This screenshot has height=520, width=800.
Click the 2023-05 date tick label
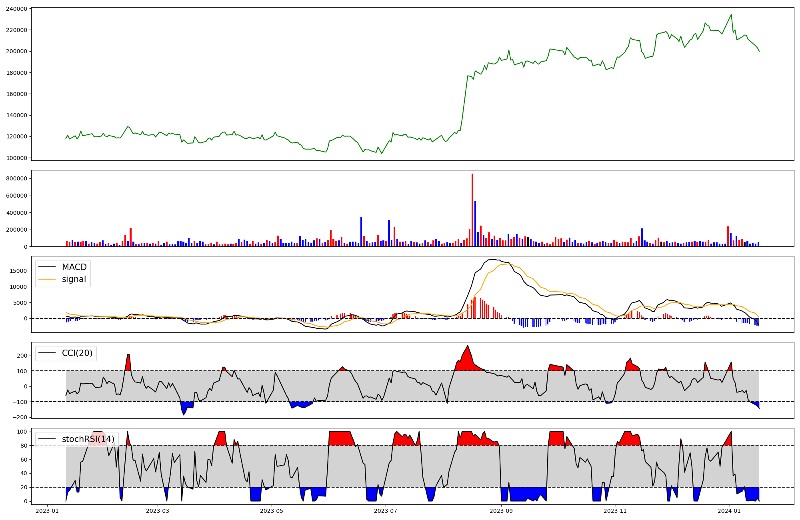(x=272, y=511)
